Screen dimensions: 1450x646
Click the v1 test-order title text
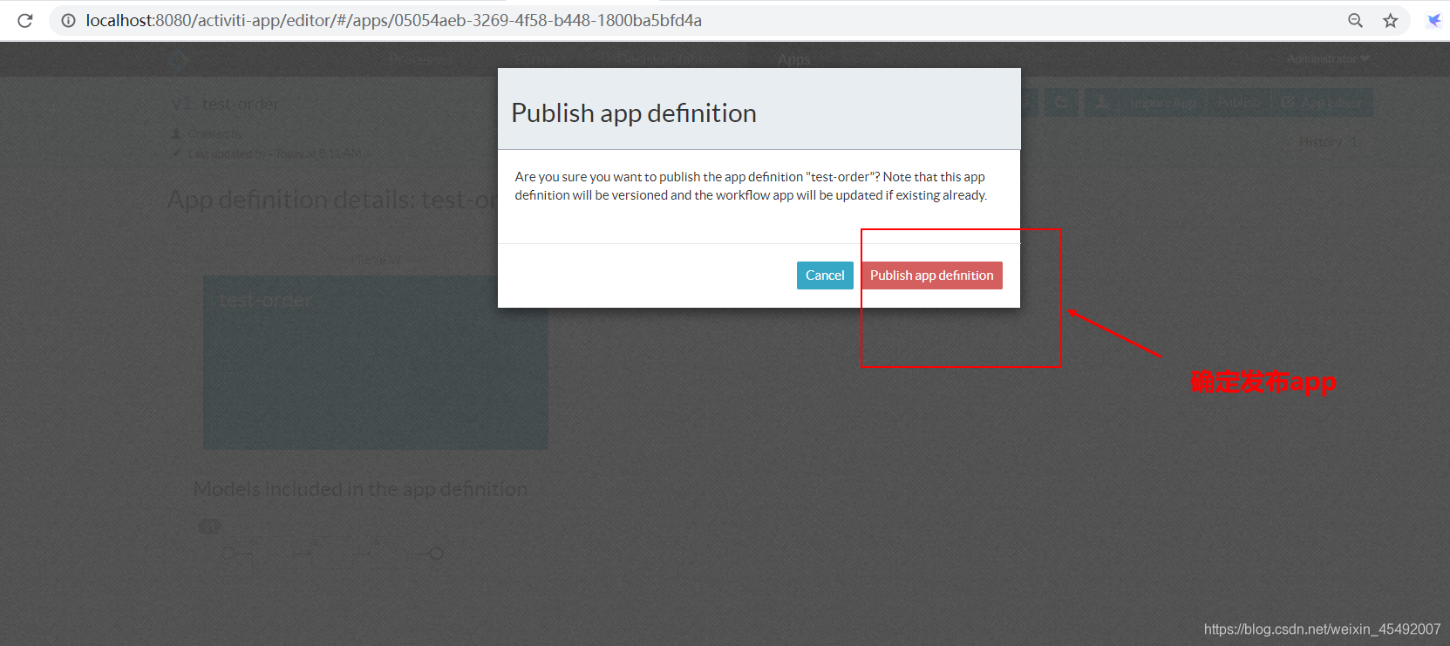pyautogui.click(x=225, y=104)
